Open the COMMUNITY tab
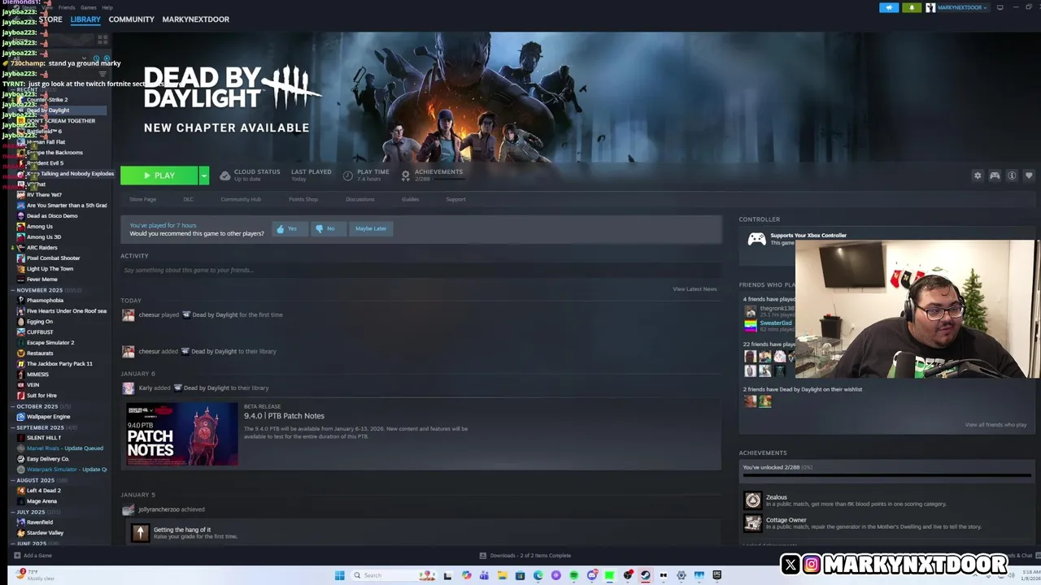Screen dimensions: 1041x585 click(x=131, y=19)
